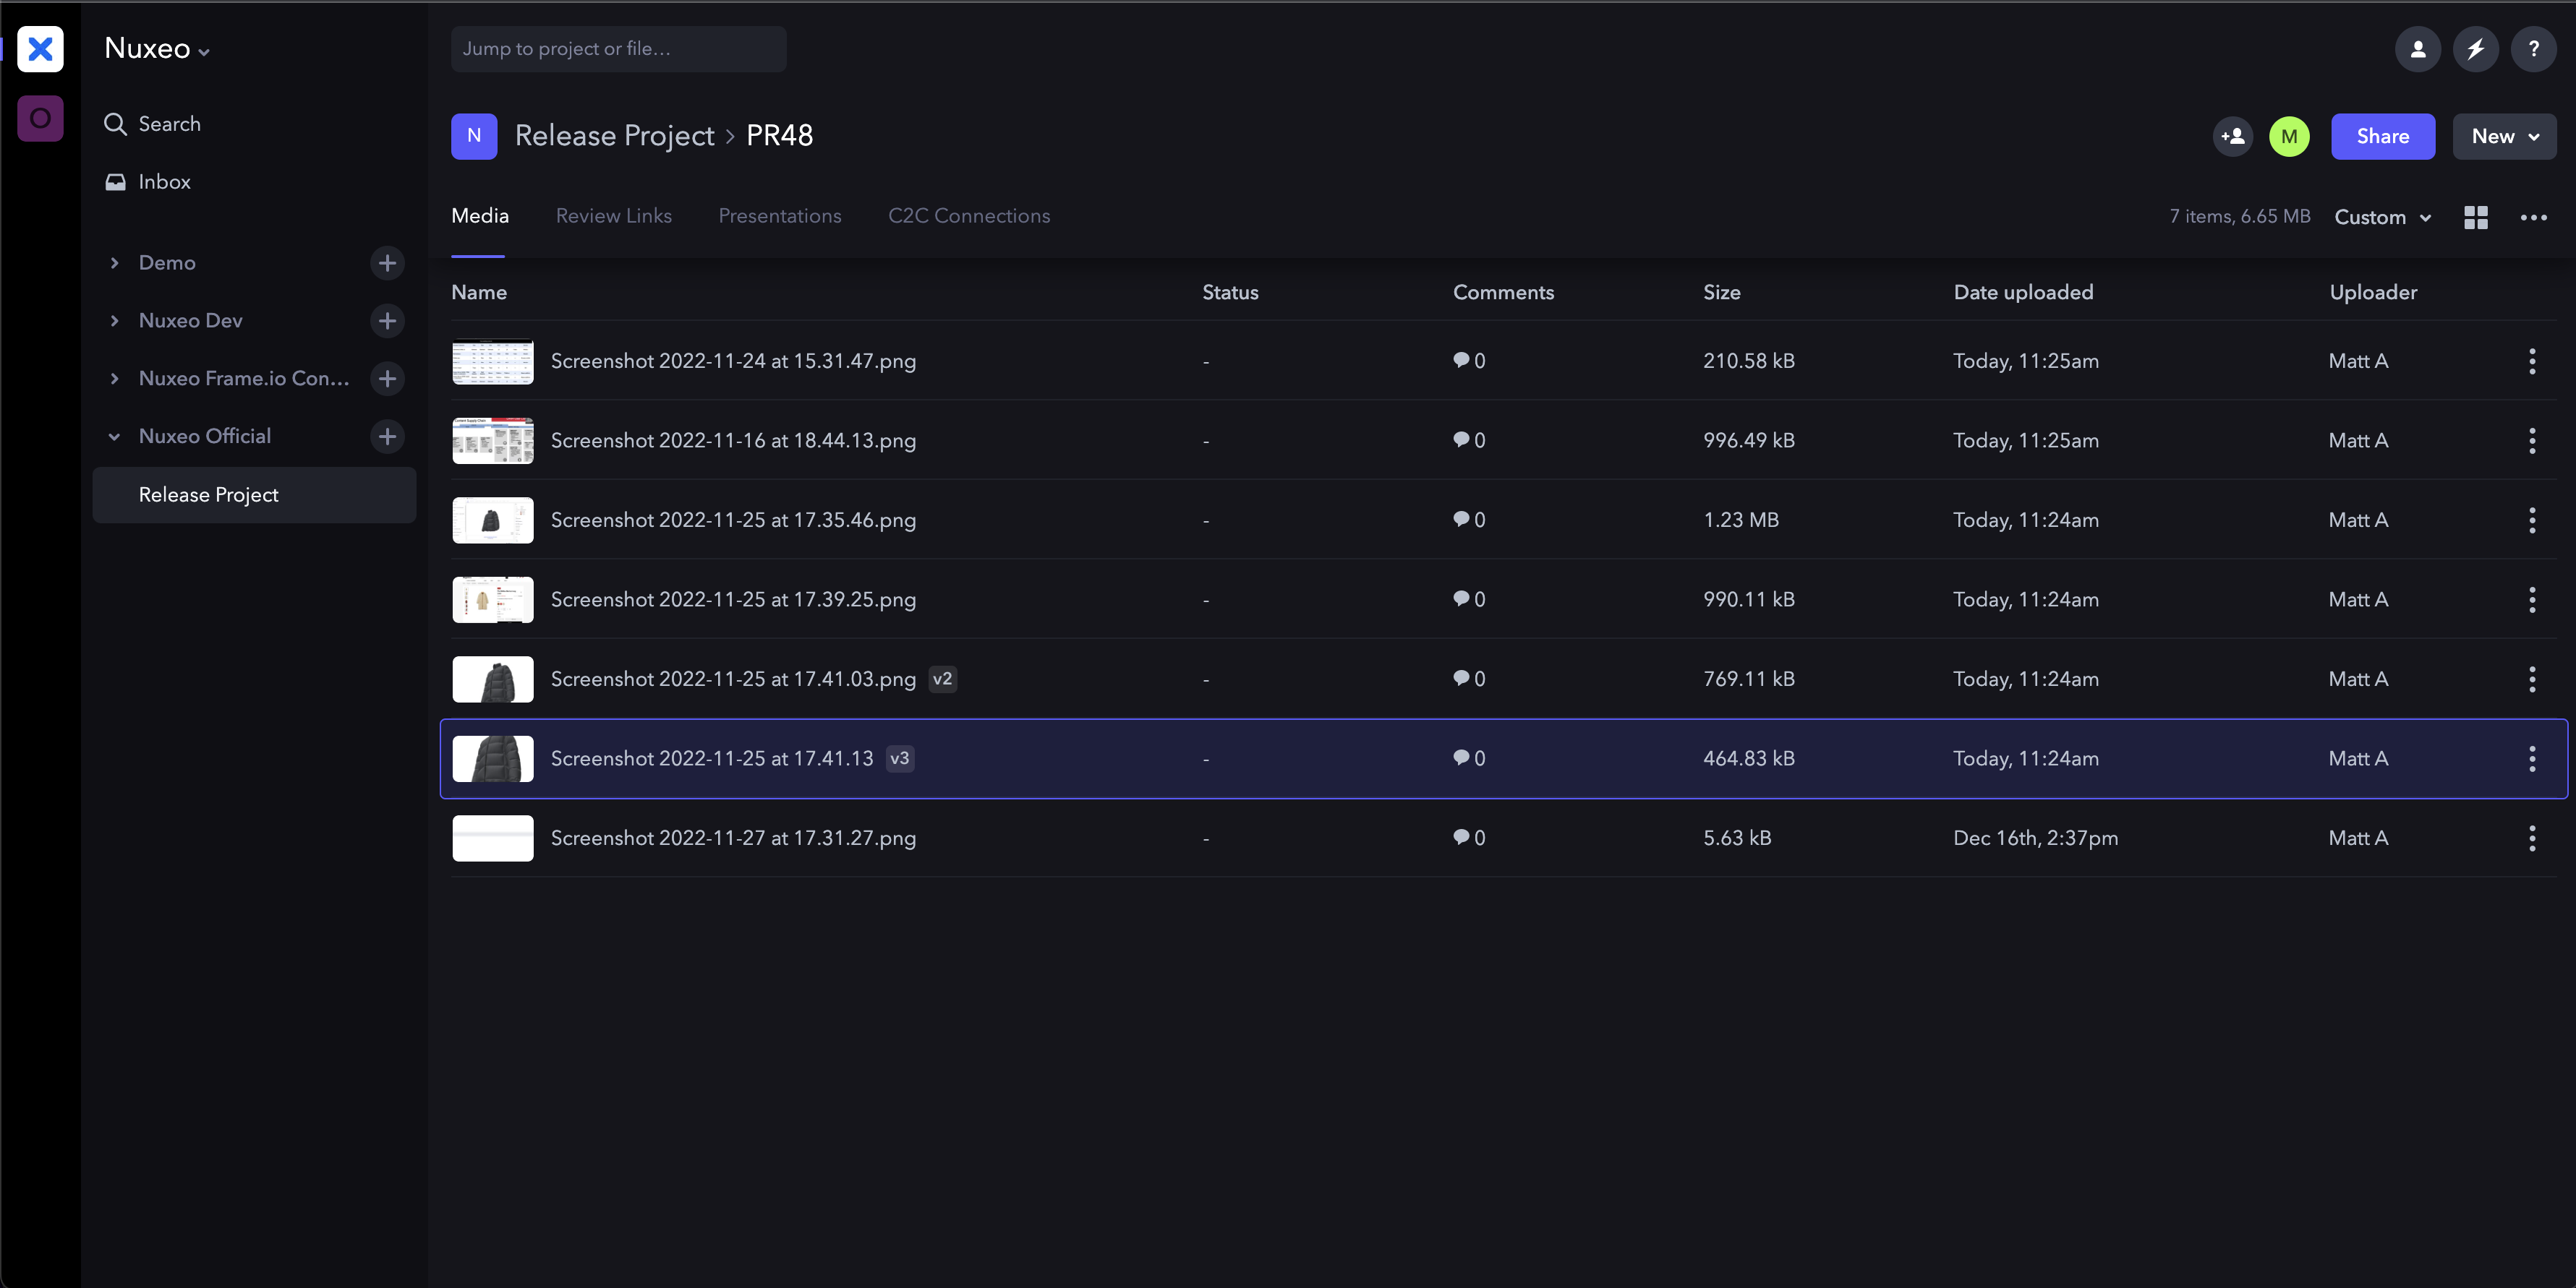2576x1288 pixels.
Task: Select file Screenshot 2022-11-16 at 18.44.13.png
Action: (733, 441)
